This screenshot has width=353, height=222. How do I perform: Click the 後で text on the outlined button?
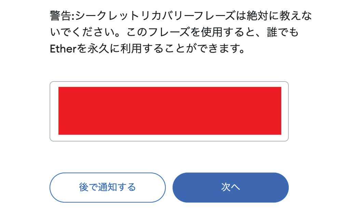[x=89, y=188]
